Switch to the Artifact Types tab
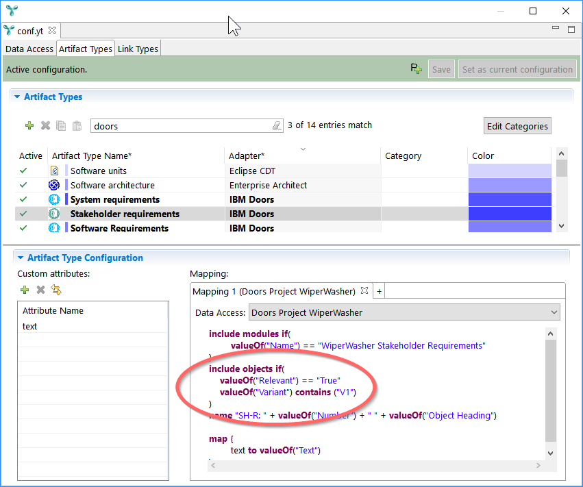 click(x=86, y=49)
